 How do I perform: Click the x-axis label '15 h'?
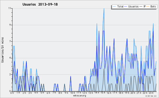103,93
